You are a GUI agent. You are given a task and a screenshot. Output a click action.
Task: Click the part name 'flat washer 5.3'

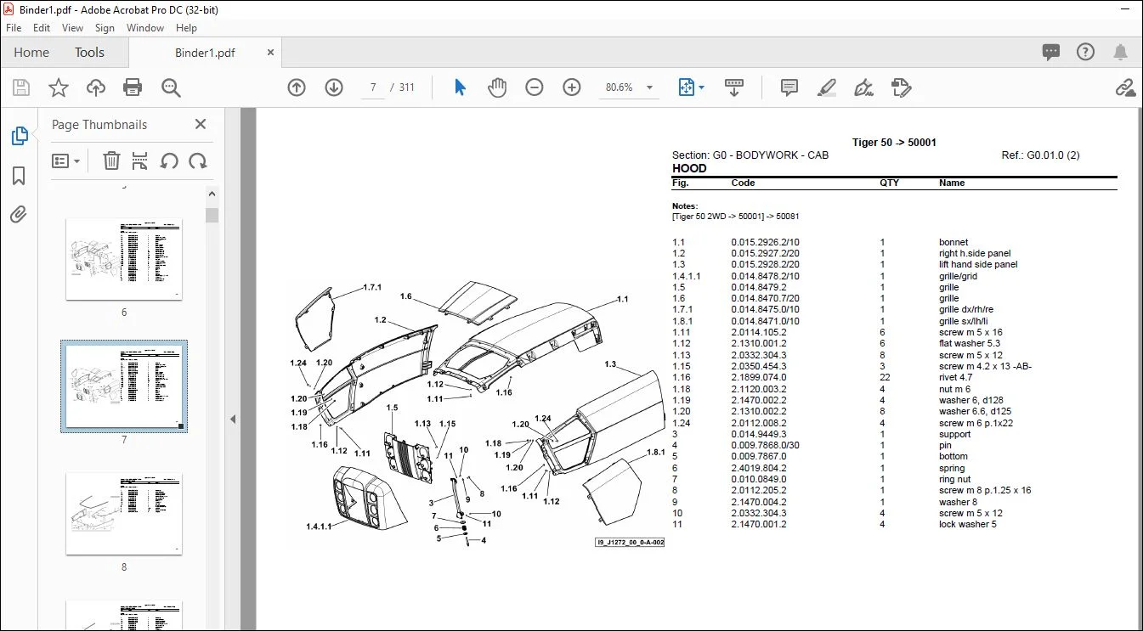pos(970,343)
